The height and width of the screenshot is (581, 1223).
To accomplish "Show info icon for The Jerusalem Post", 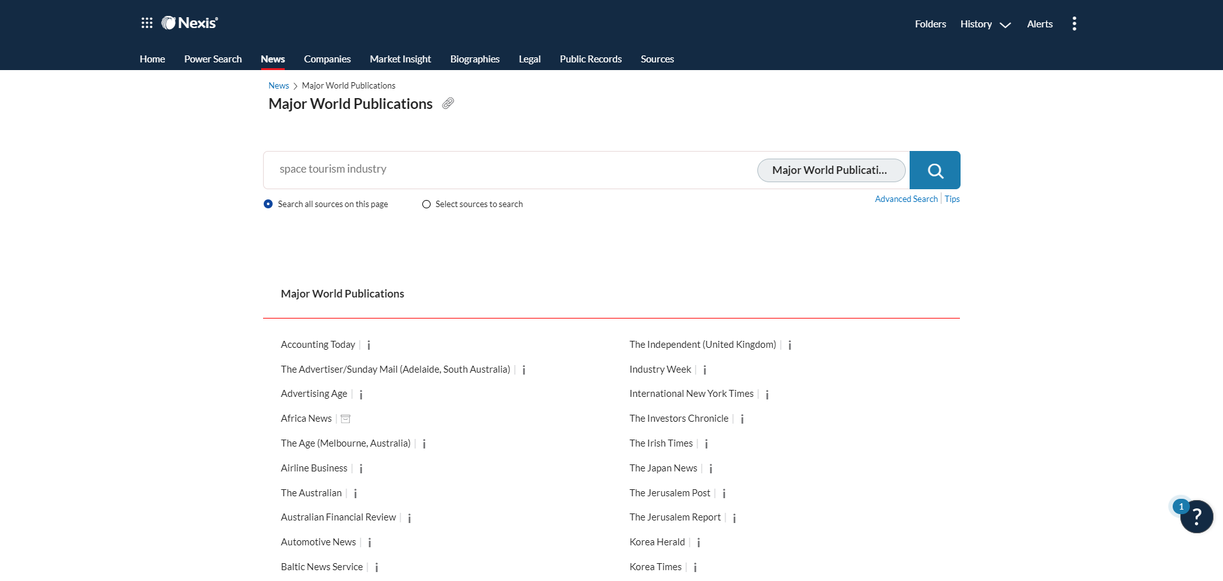I will (724, 494).
